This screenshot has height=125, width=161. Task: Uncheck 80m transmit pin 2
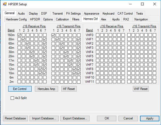click(x=57, y=39)
